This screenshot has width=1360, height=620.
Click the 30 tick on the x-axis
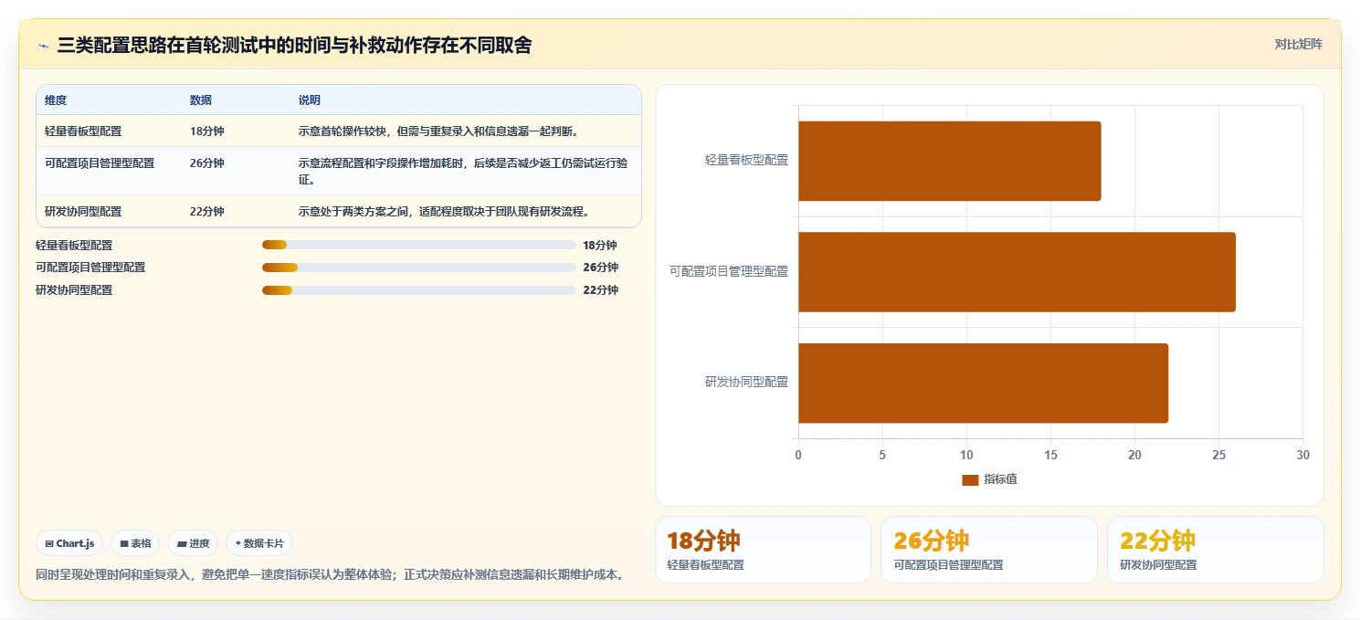[1303, 455]
